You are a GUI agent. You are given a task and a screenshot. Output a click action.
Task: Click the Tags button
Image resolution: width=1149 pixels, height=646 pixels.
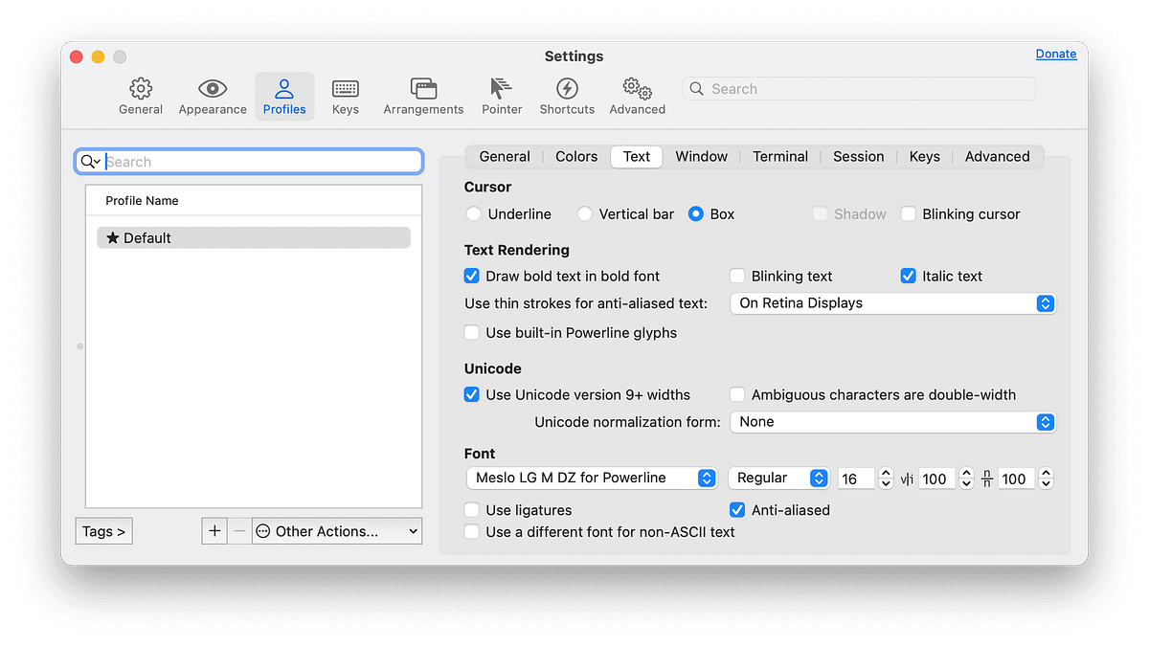(103, 530)
